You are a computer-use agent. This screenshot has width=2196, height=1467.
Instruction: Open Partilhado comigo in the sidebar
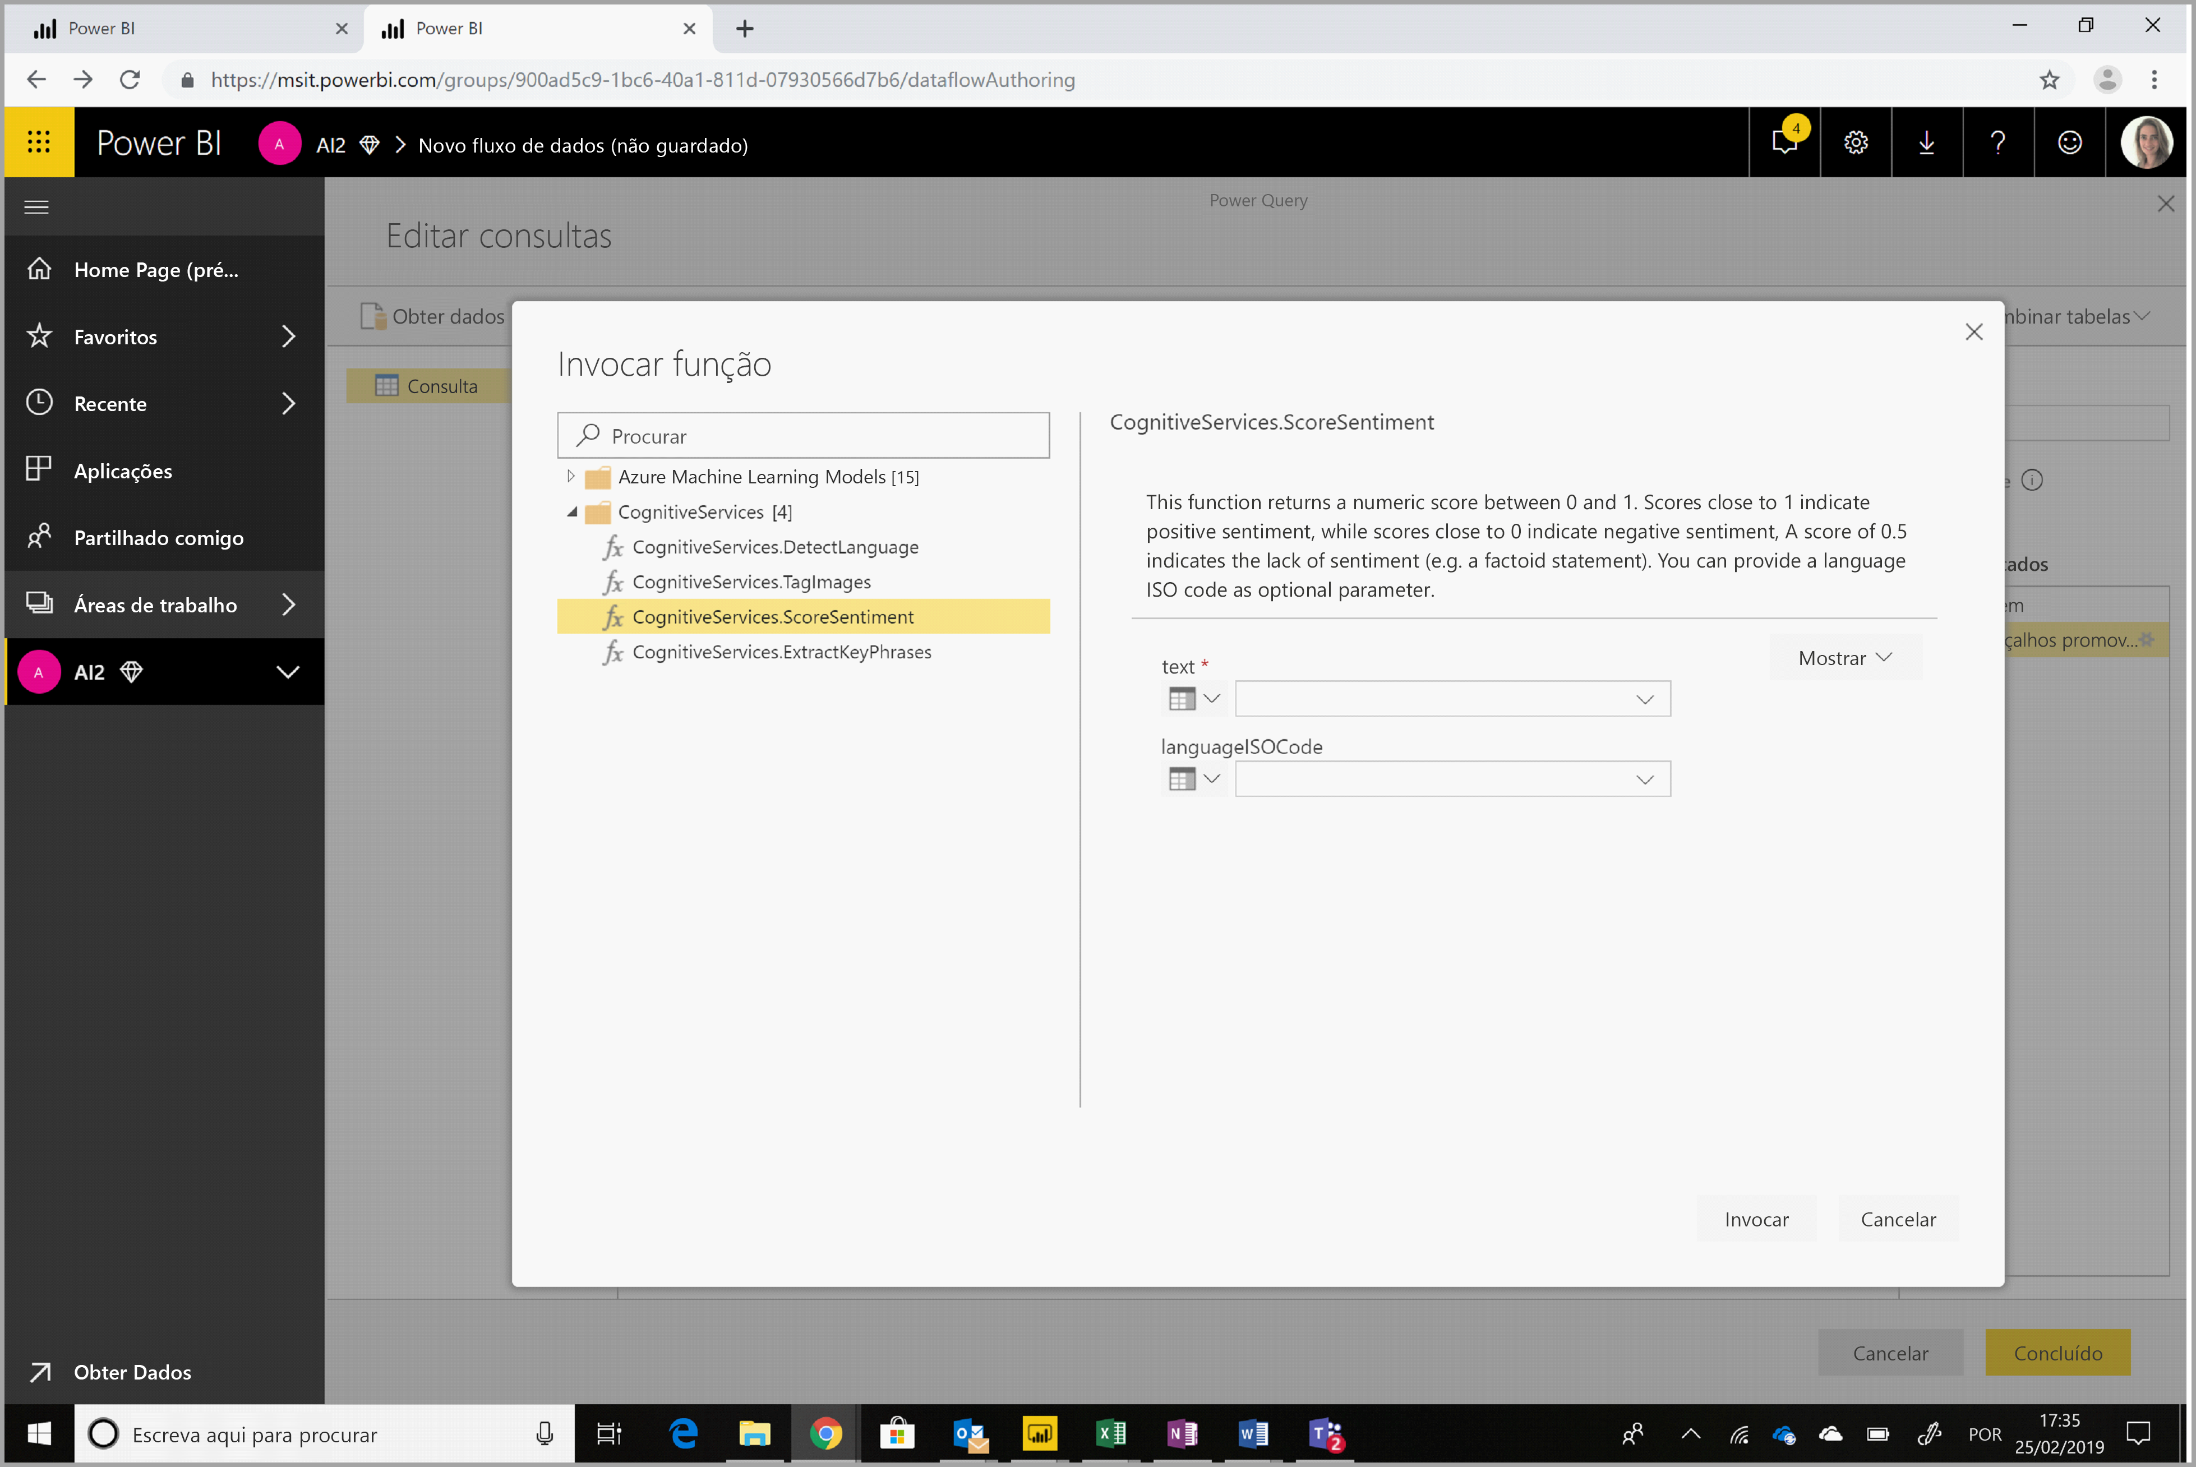165,537
